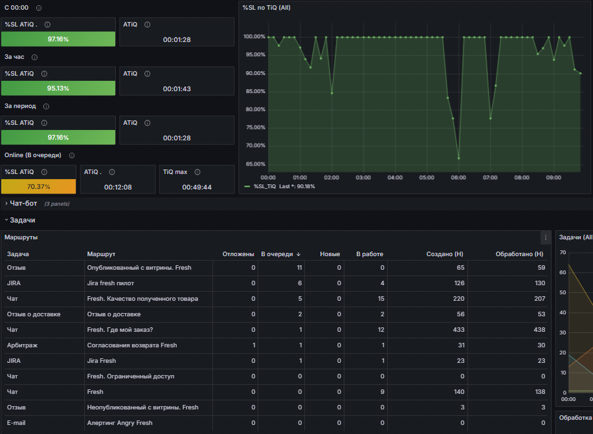Toggle the %SL_TiQ legend series
The width and height of the screenshot is (593, 434).
(x=265, y=186)
